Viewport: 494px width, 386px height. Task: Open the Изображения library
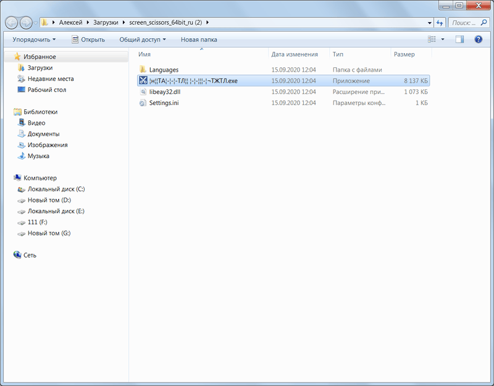point(48,145)
